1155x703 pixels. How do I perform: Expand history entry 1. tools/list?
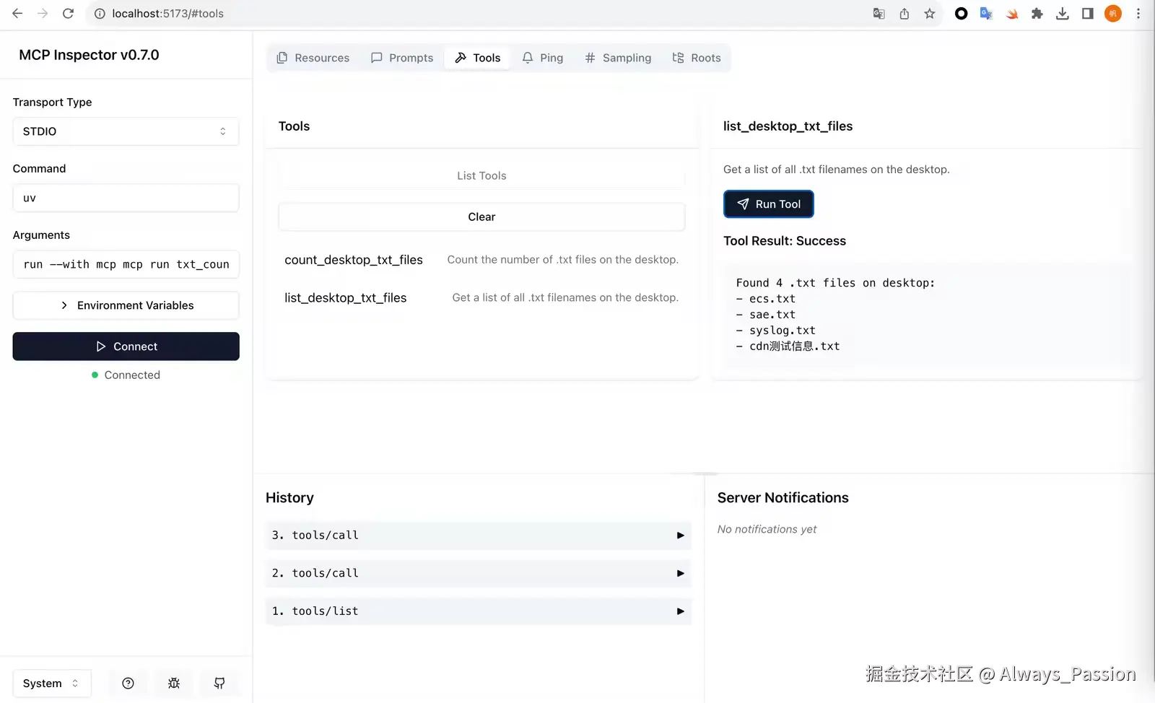coord(479,611)
